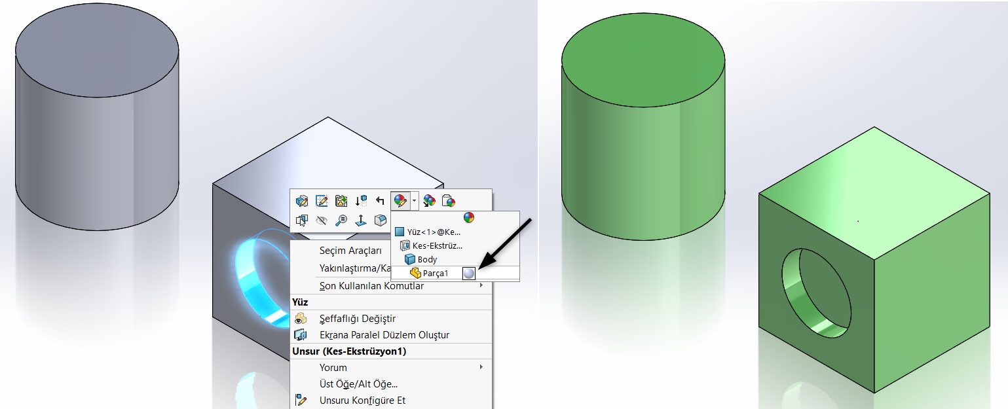Click the Edit Feature icon in the context toolbar

point(302,201)
